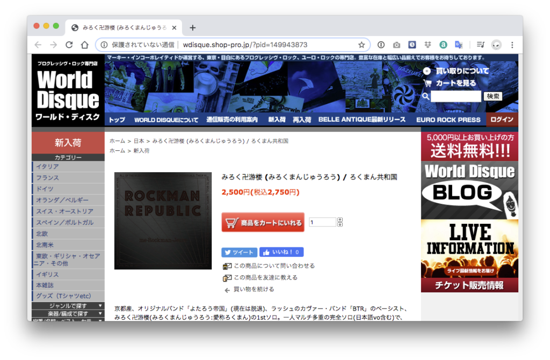Select オランダ/ベルギー category
The width and height of the screenshot is (550, 360).
click(68, 200)
